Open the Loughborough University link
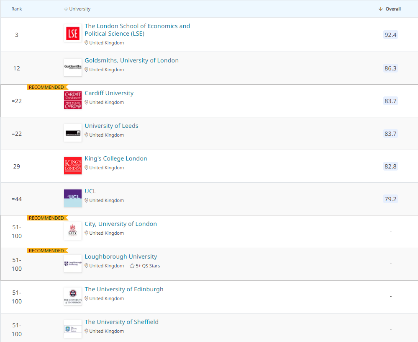This screenshot has height=342, width=418. coord(121,256)
